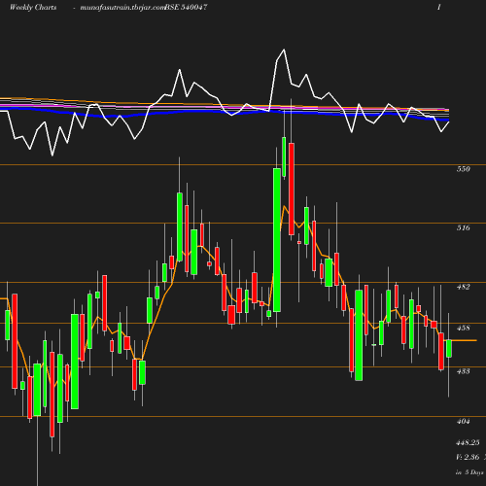Select the 404 price axis label
The image size is (486, 486).
point(463,421)
